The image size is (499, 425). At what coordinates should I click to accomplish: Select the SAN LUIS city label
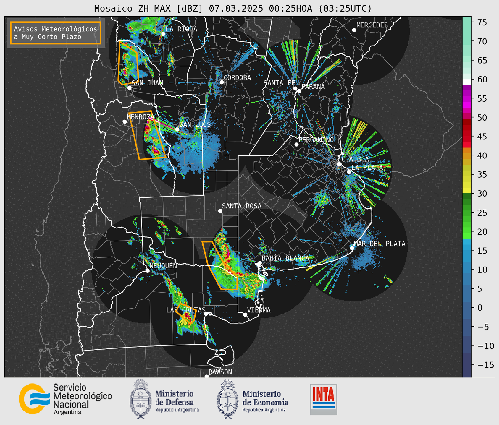click(195, 124)
